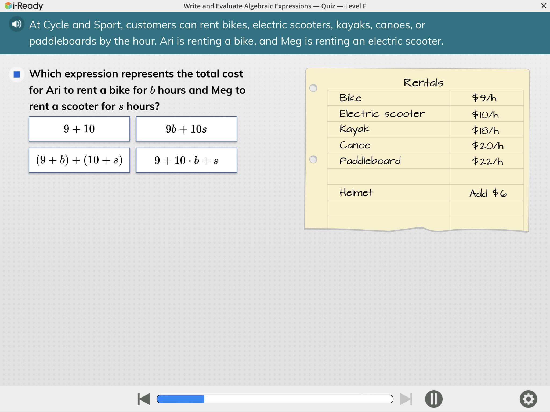The image size is (550, 412).
Task: Open the settings gear
Action: click(x=528, y=399)
